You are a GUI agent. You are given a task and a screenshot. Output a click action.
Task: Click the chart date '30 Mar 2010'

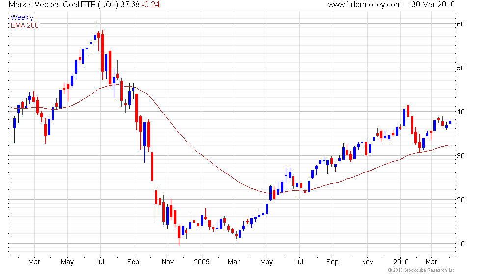(x=433, y=4)
